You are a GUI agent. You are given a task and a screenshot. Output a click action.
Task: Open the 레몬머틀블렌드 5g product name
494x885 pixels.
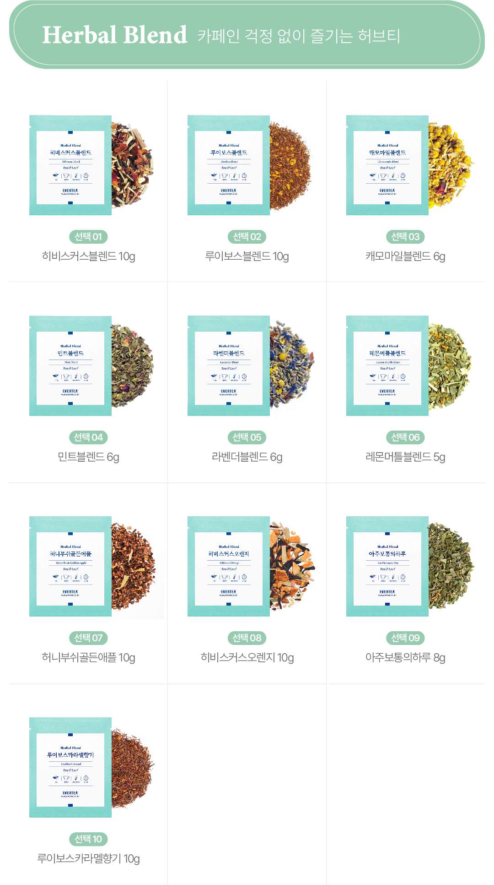point(405,457)
